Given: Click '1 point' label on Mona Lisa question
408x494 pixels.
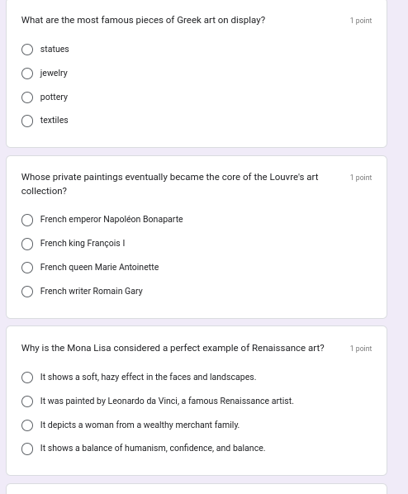Looking at the screenshot, I should pos(361,349).
